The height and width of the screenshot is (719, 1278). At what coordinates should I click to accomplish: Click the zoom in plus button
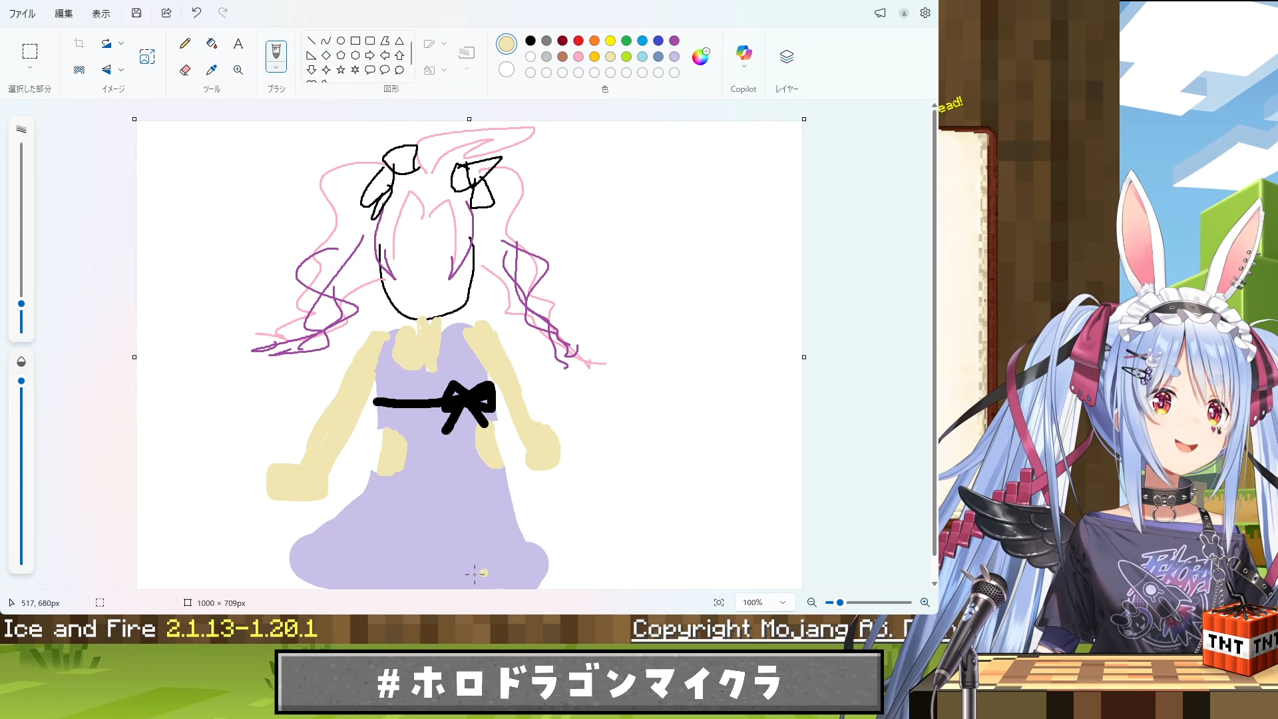point(925,602)
